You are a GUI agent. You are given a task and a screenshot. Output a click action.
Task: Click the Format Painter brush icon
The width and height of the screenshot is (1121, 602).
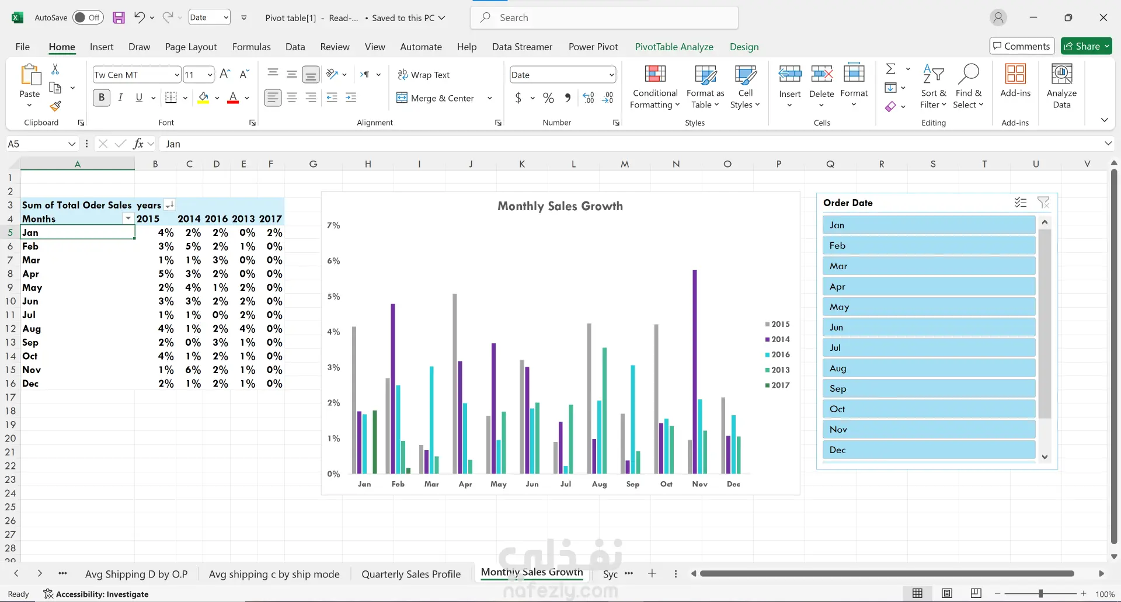coord(55,106)
